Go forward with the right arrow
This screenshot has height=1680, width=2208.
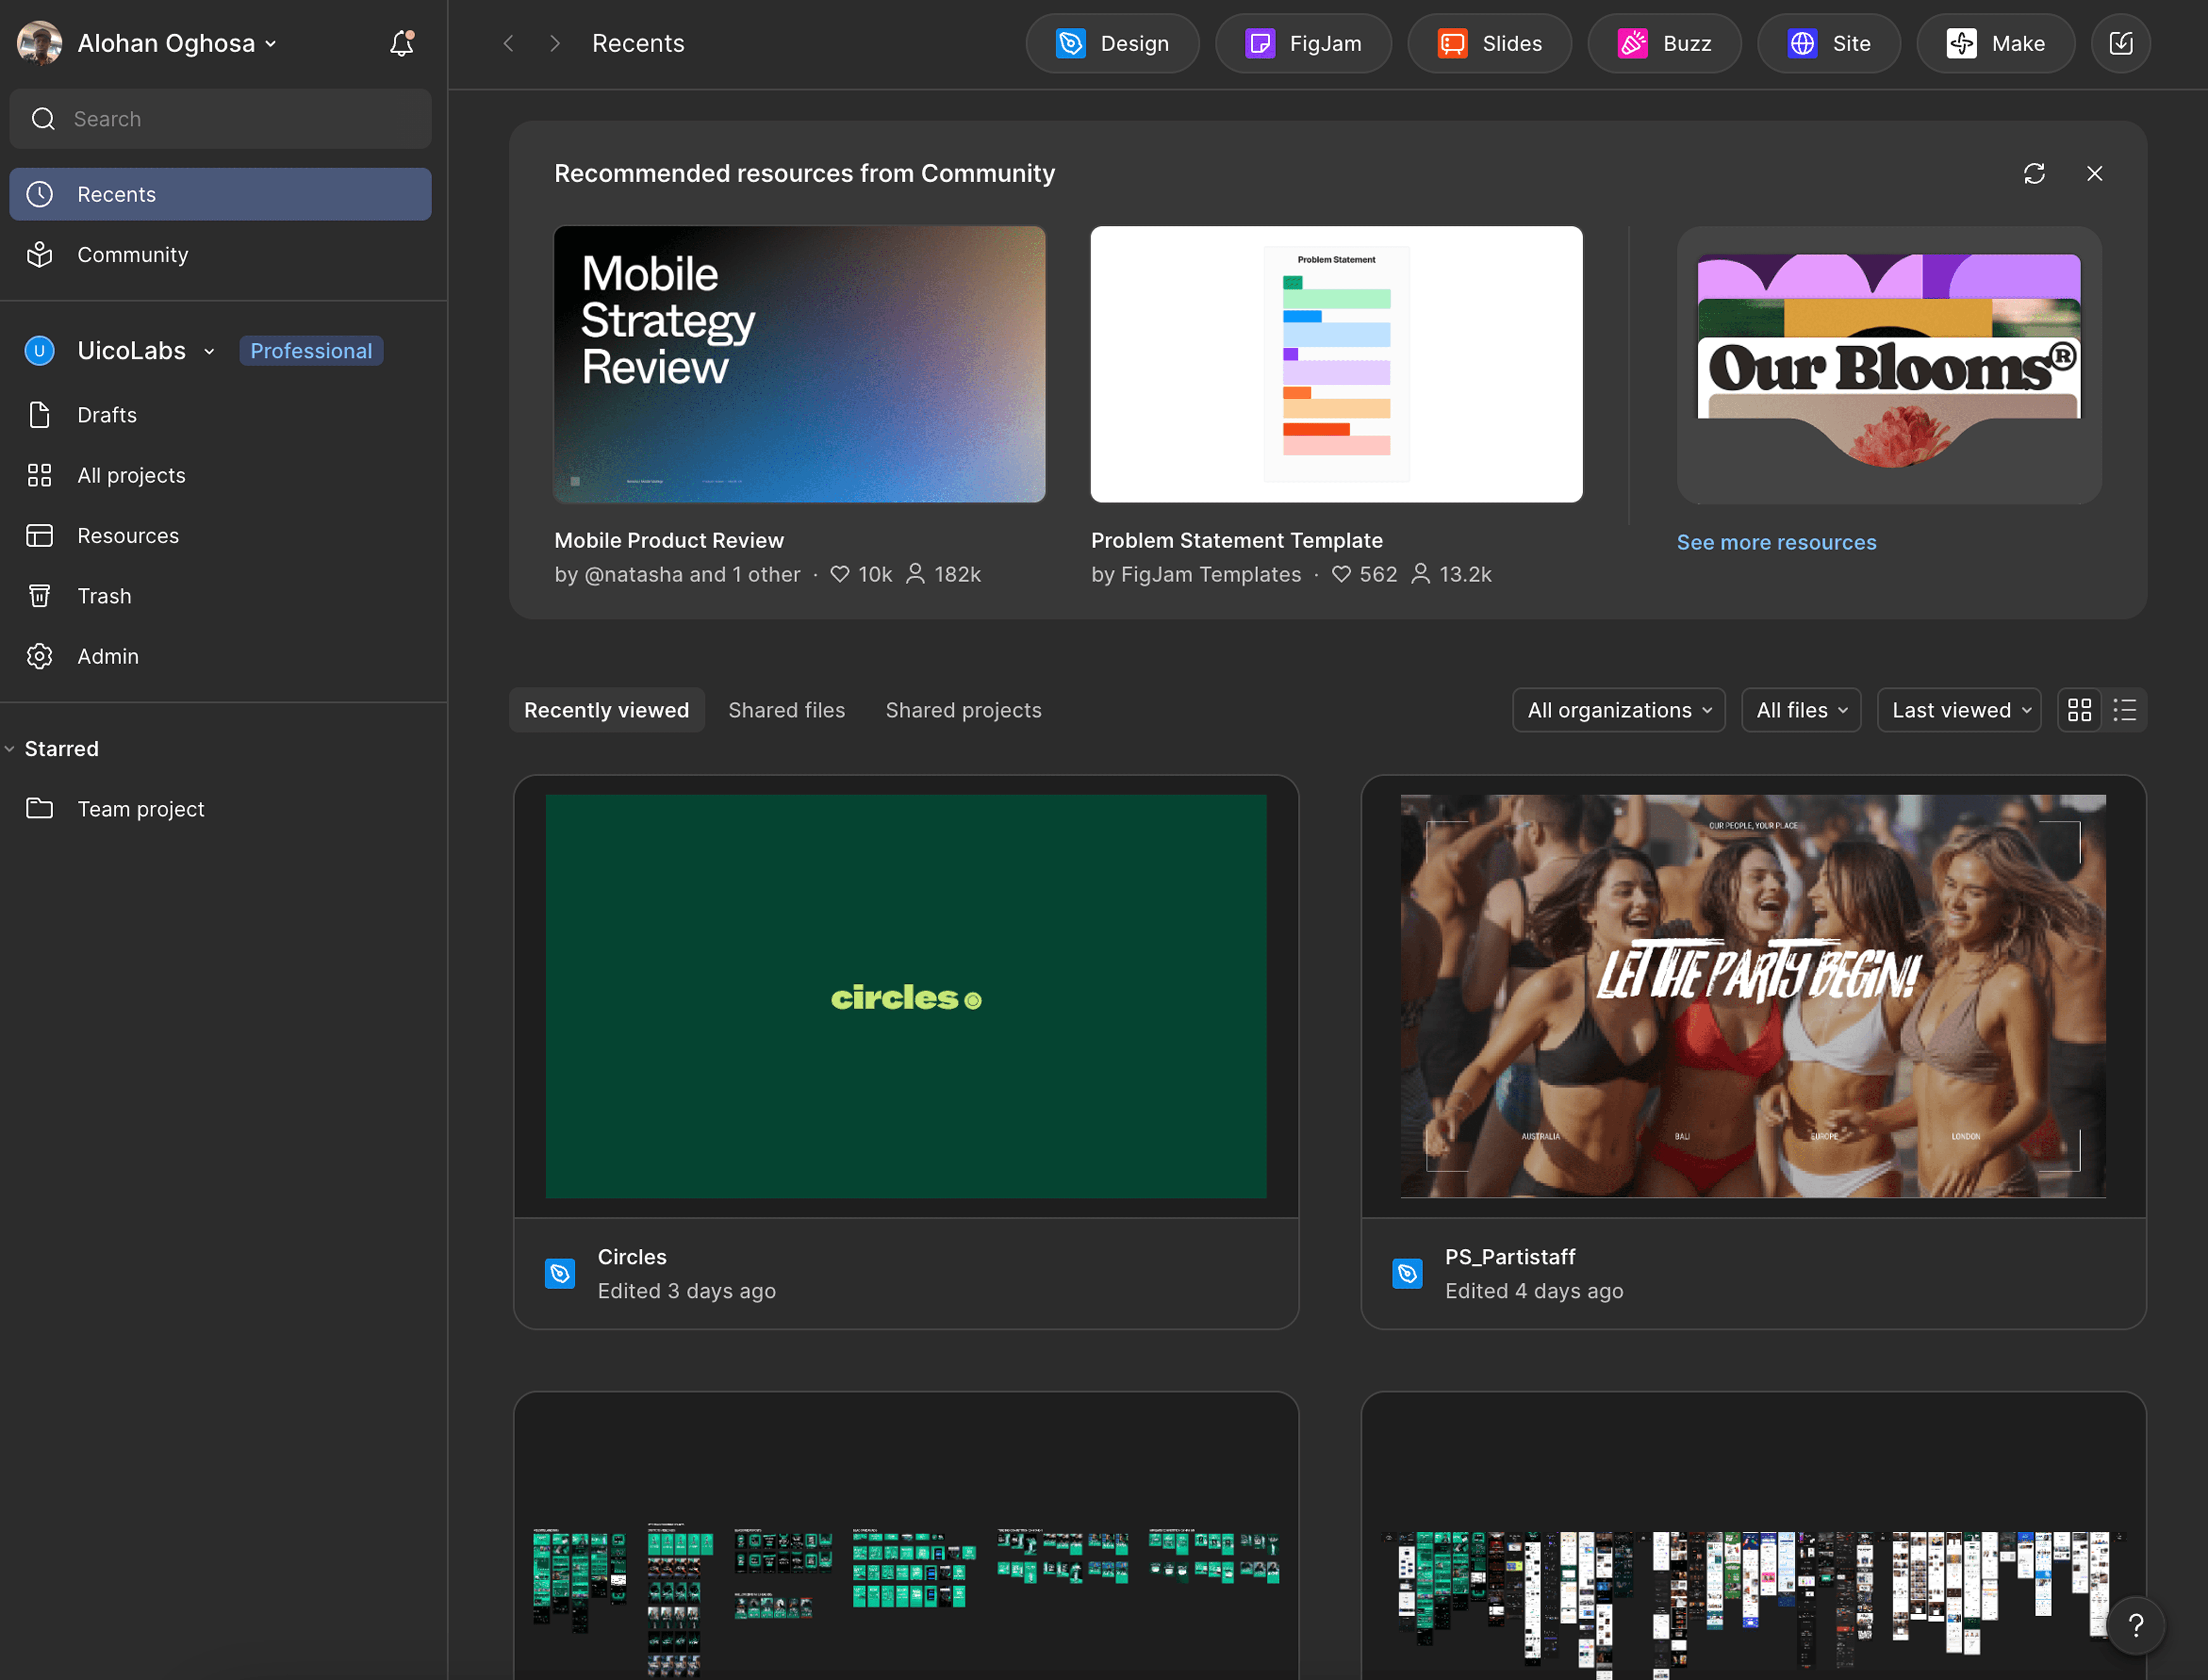click(x=555, y=43)
